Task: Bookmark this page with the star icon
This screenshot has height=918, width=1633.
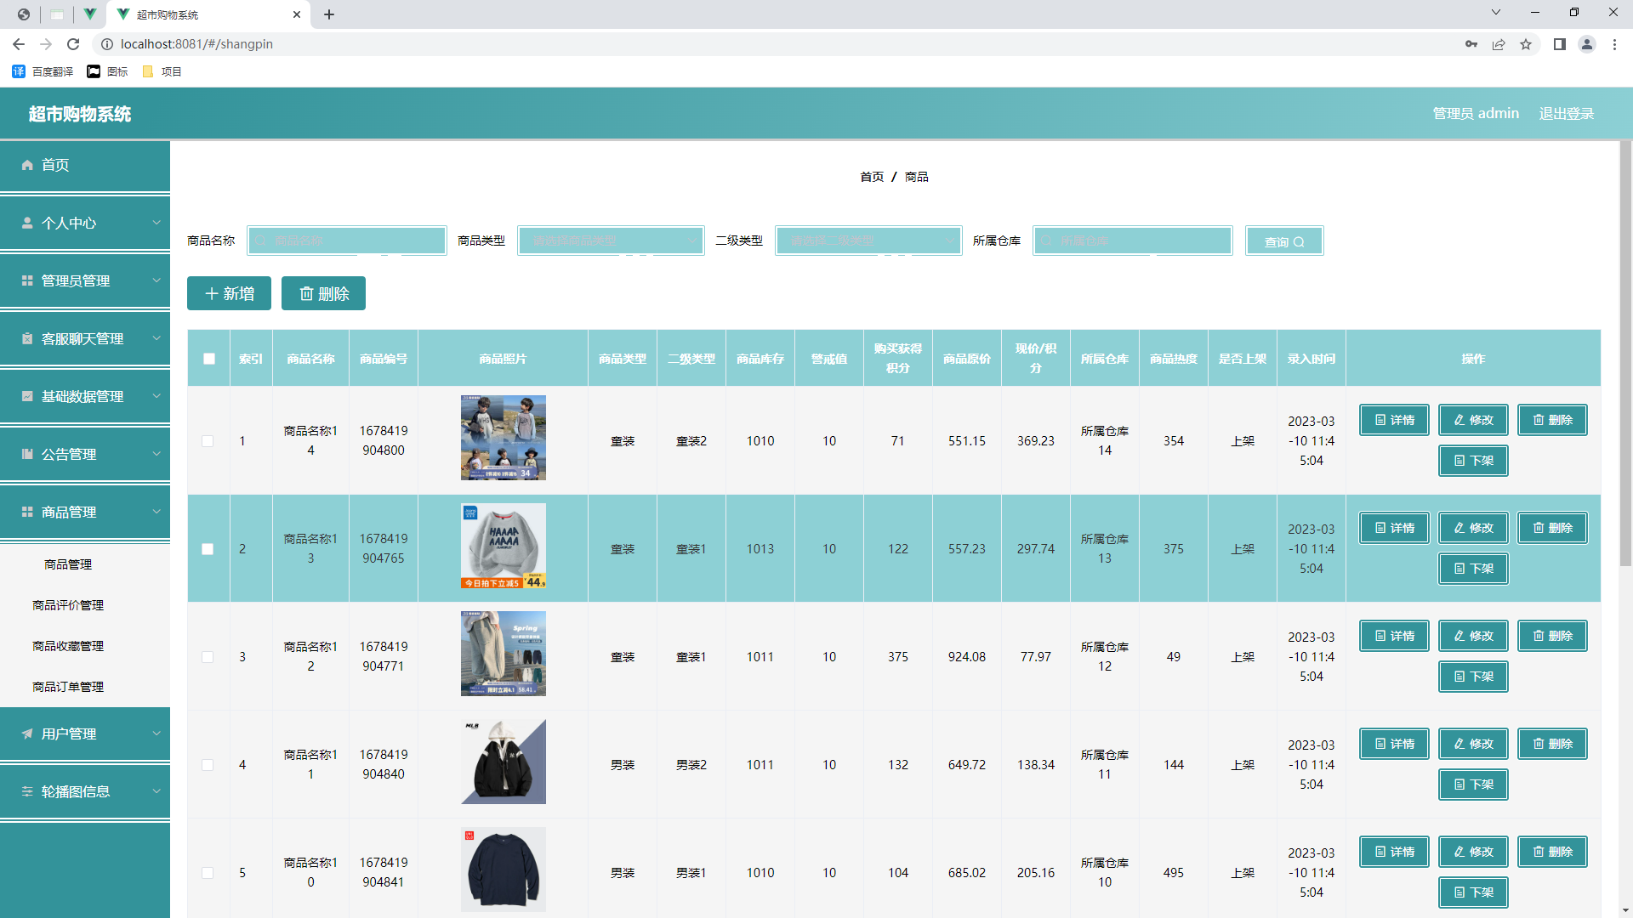Action: (x=1526, y=44)
